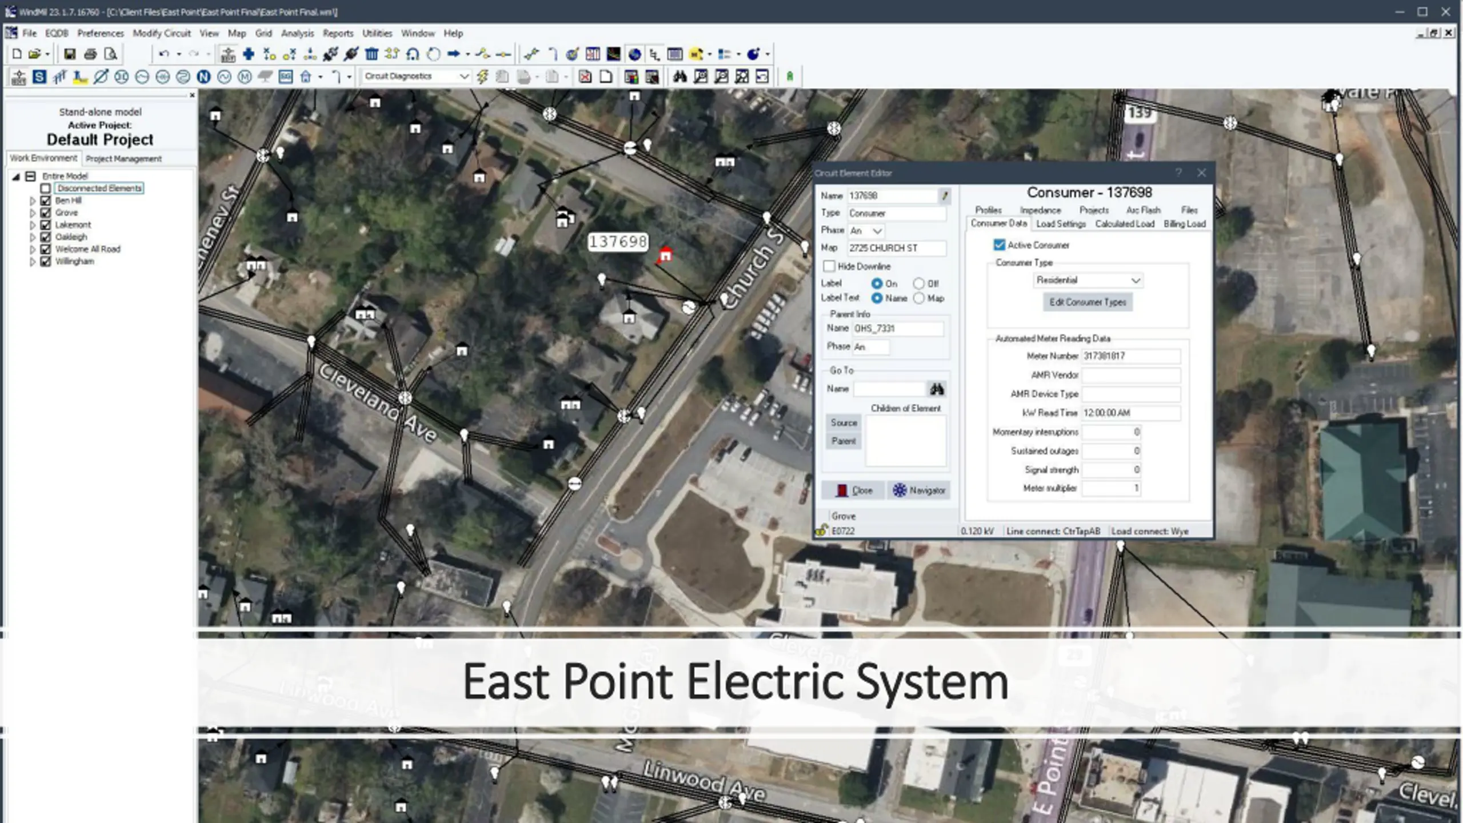Switch to the Project Management tab

pos(123,158)
